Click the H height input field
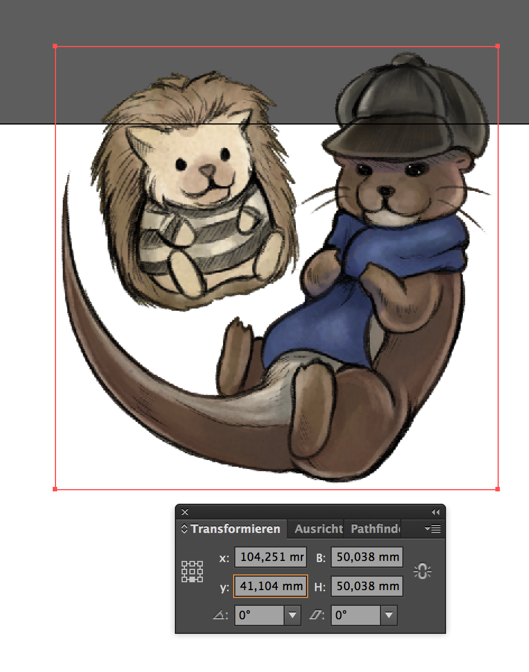The width and height of the screenshot is (529, 672). click(x=367, y=586)
